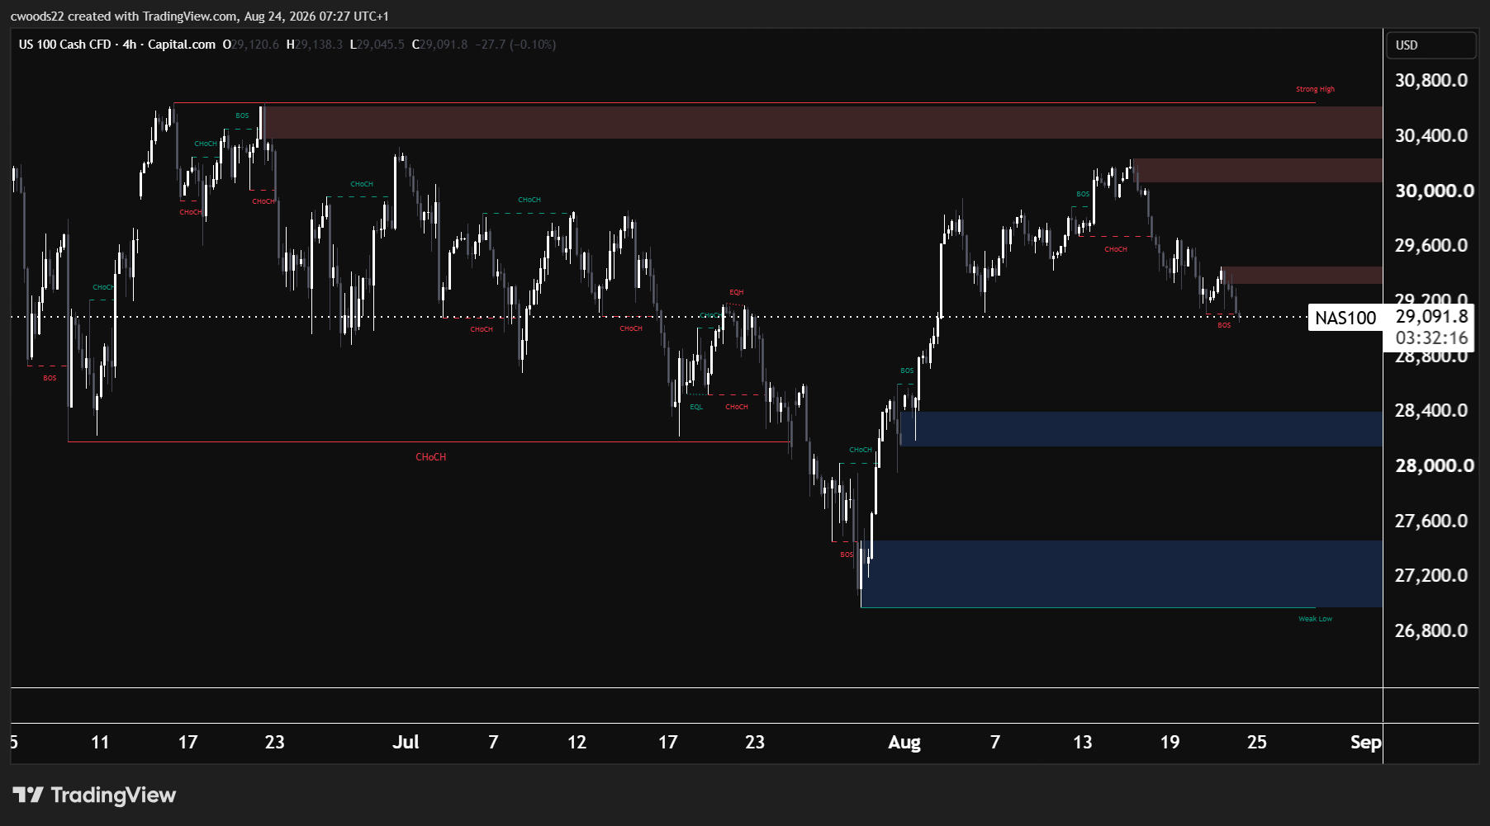The width and height of the screenshot is (1490, 826).
Task: Click the Aug label on the time axis
Action: (904, 743)
